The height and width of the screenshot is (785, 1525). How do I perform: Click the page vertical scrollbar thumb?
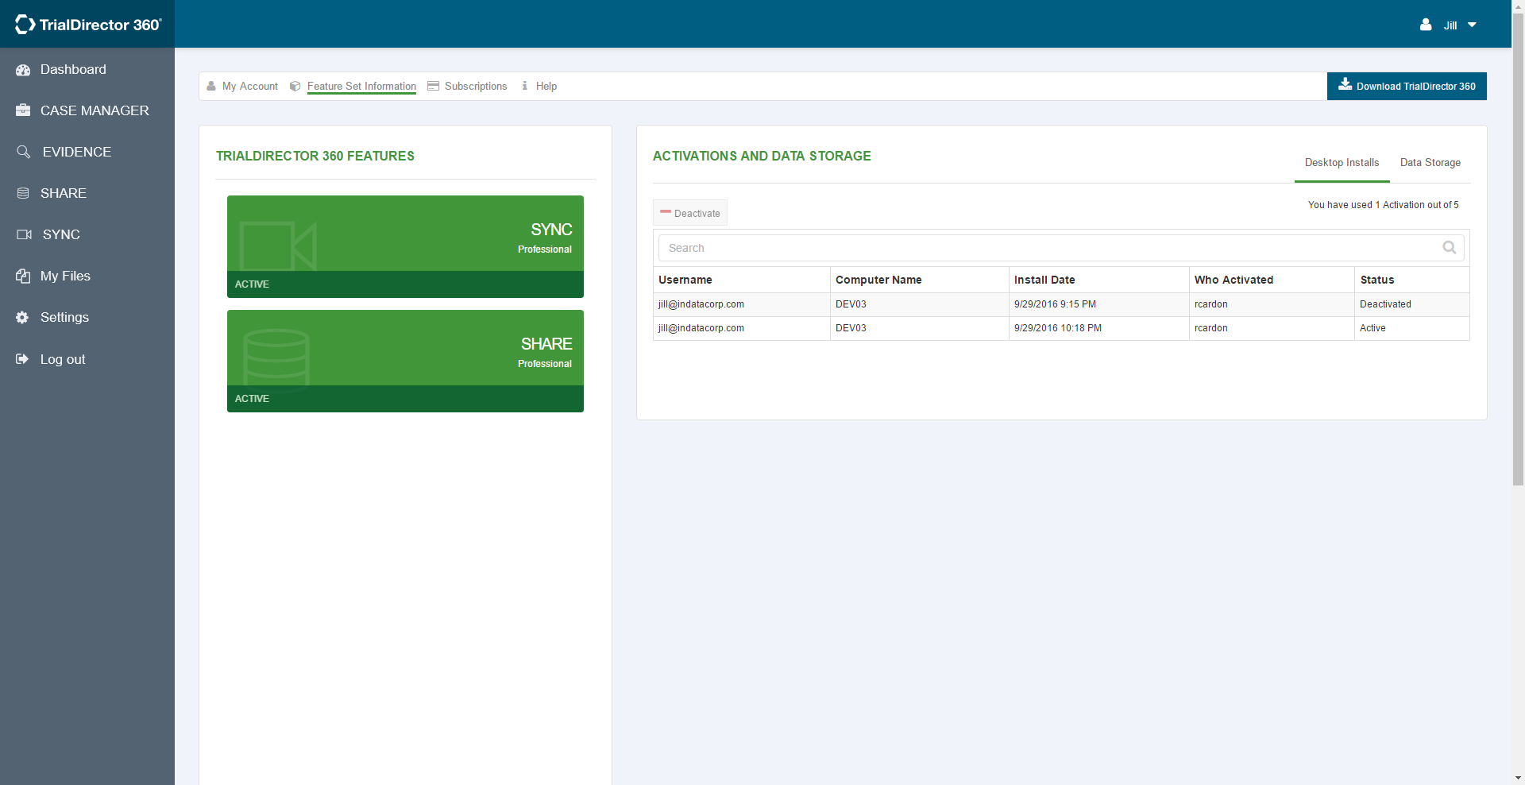1518,249
